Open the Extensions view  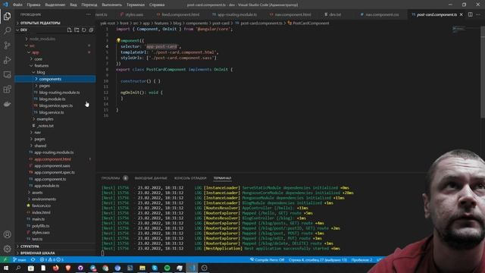click(7, 89)
